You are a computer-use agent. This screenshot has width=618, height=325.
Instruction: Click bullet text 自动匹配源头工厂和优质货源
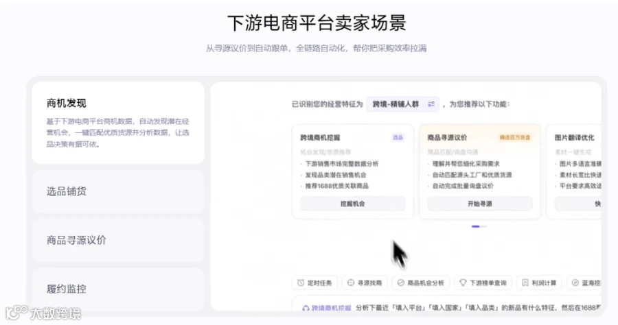pyautogui.click(x=472, y=175)
